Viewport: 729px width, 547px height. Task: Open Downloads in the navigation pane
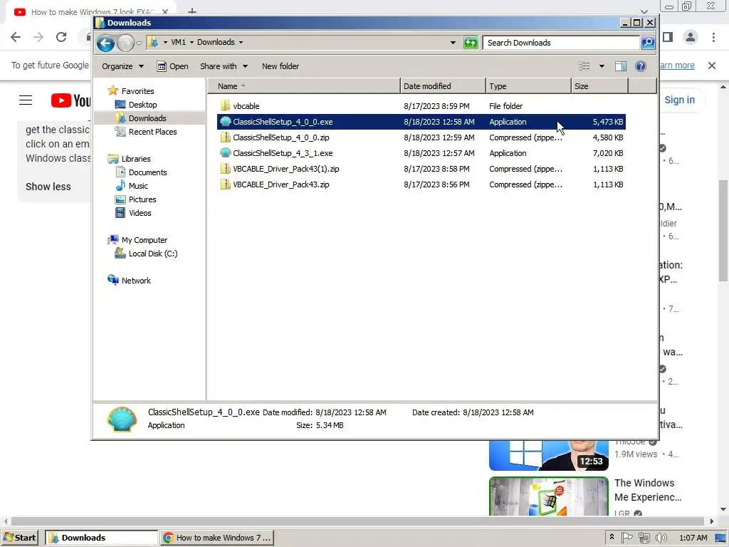point(147,118)
